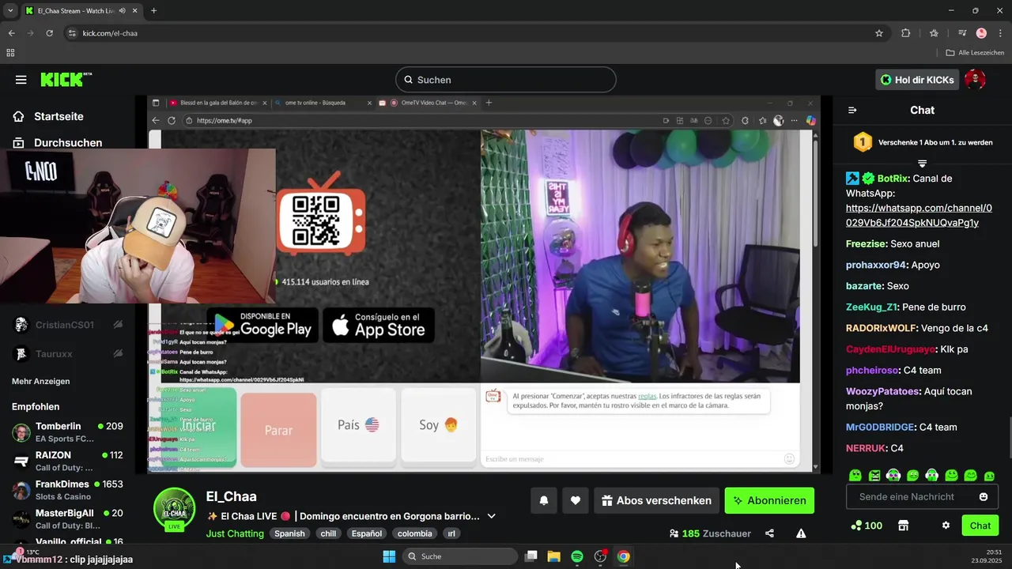The width and height of the screenshot is (1012, 569).
Task: Open the Windows Start menu
Action: coord(389,556)
